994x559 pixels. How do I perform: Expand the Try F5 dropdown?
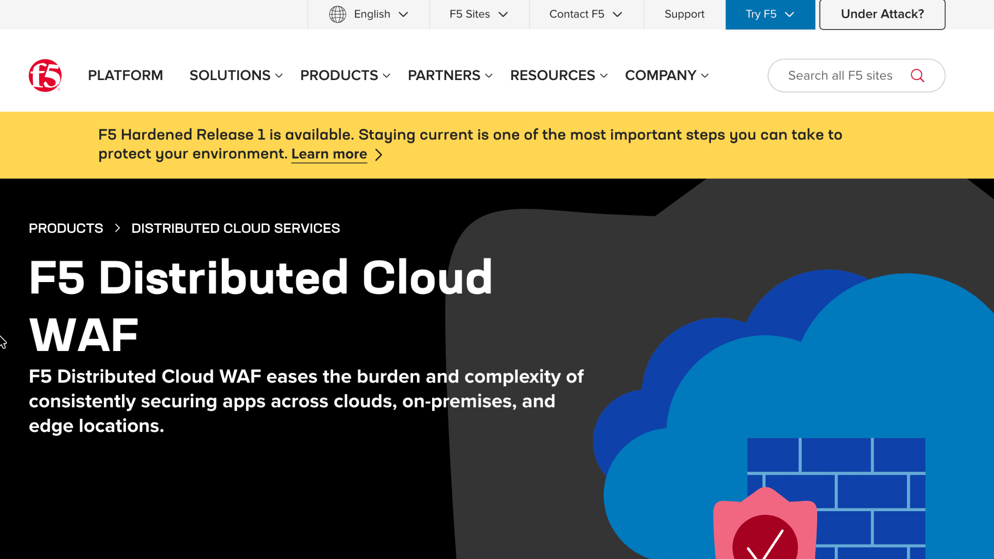[770, 14]
